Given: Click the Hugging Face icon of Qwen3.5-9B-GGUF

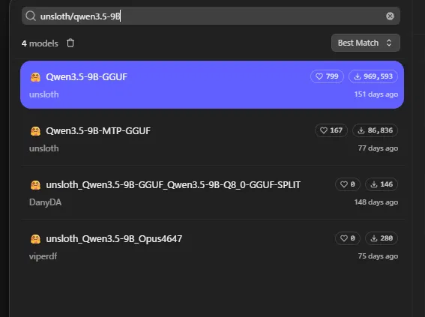Looking at the screenshot, I should click(x=35, y=77).
